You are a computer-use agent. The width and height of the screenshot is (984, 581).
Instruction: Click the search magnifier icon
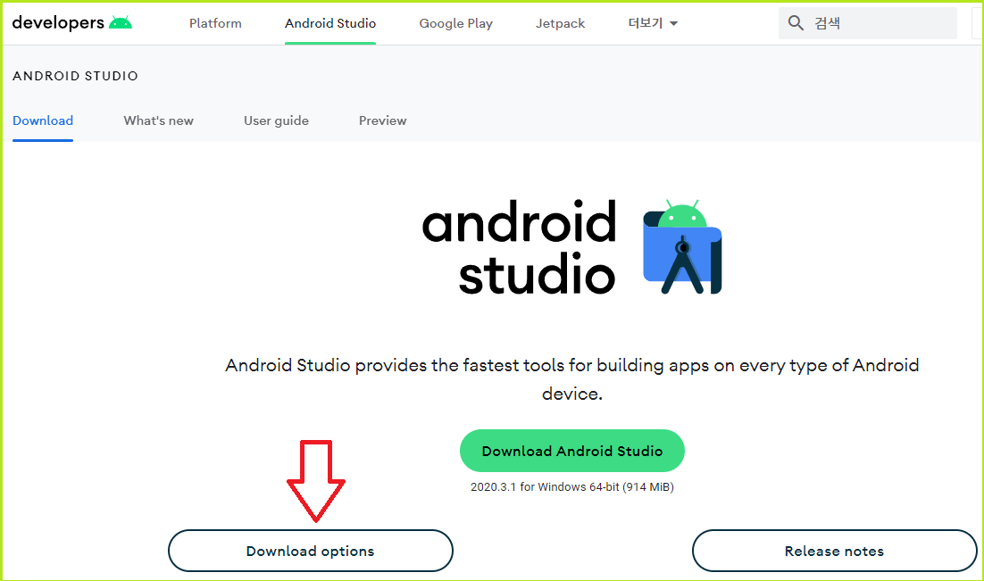(x=796, y=23)
